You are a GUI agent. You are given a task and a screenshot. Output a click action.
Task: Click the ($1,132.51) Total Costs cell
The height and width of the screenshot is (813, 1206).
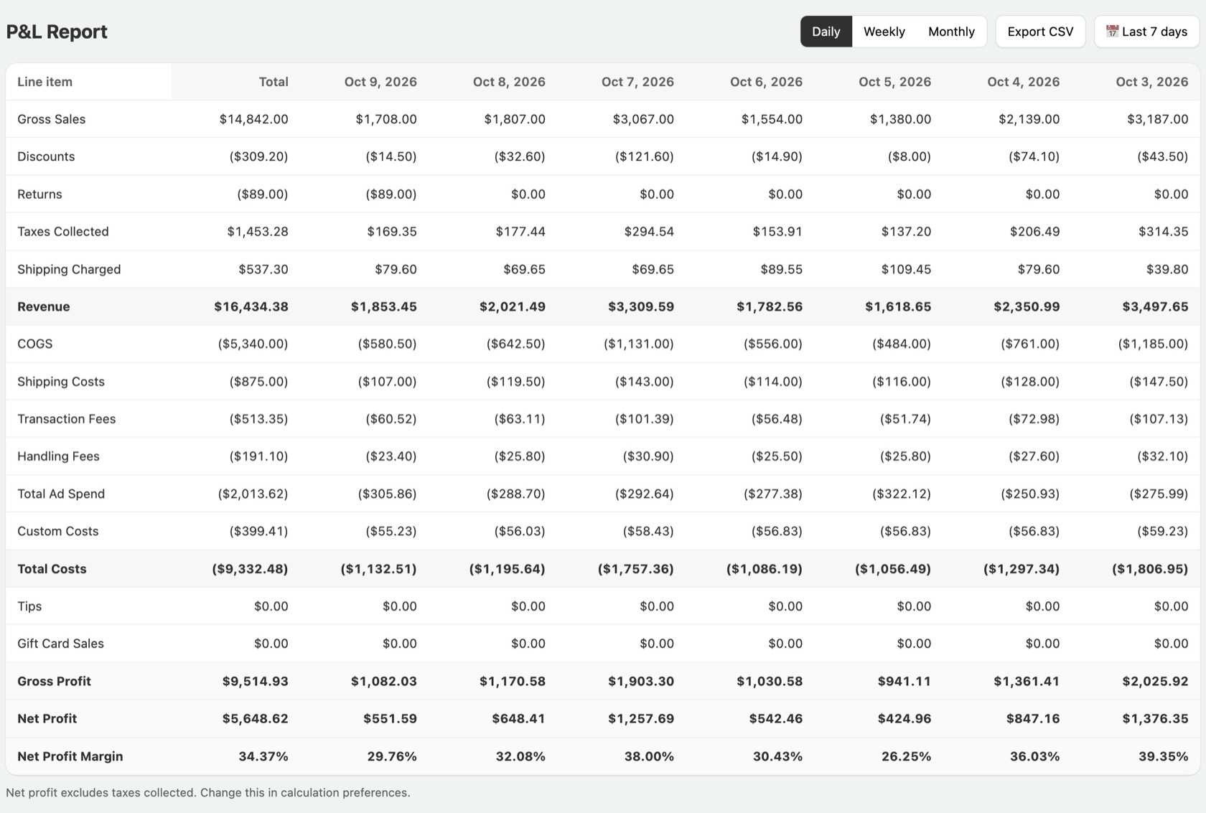378,569
